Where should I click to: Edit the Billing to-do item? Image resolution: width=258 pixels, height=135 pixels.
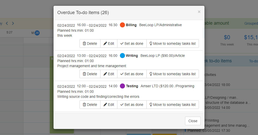(x=109, y=43)
